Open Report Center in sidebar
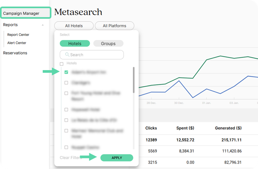The height and width of the screenshot is (169, 258). 18,35
